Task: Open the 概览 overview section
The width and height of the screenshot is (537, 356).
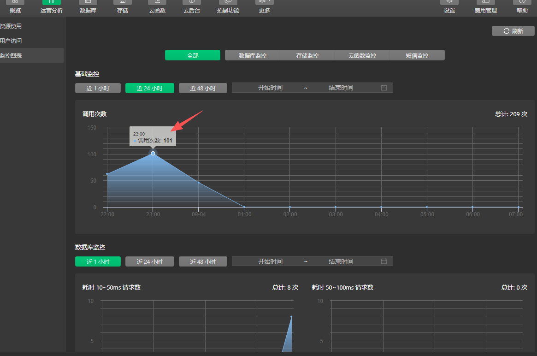Action: [15, 7]
